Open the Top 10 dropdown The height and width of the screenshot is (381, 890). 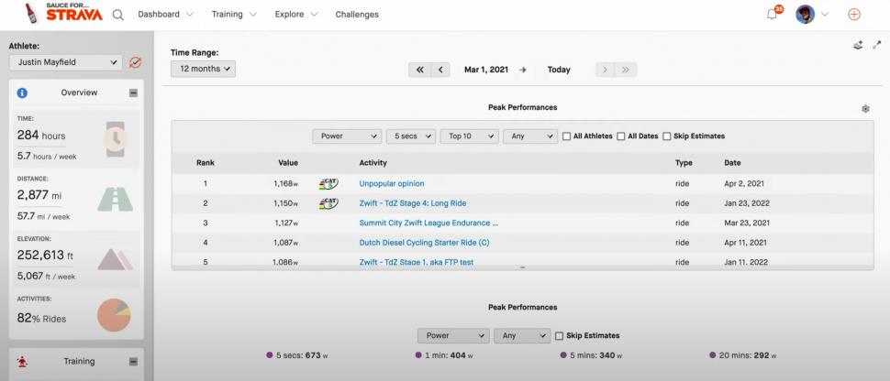tap(470, 136)
